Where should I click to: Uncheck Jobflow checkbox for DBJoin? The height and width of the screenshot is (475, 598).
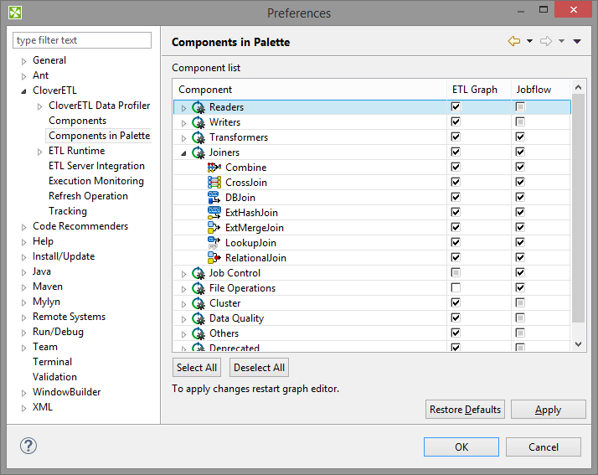tap(520, 198)
